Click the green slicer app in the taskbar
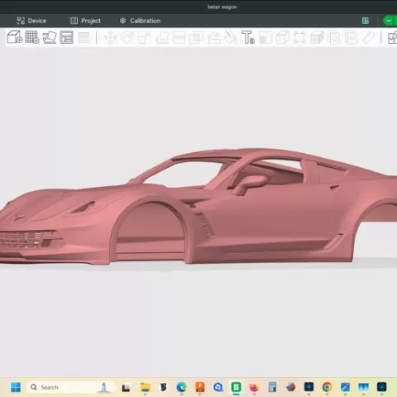Image resolution: width=397 pixels, height=397 pixels. tap(237, 387)
